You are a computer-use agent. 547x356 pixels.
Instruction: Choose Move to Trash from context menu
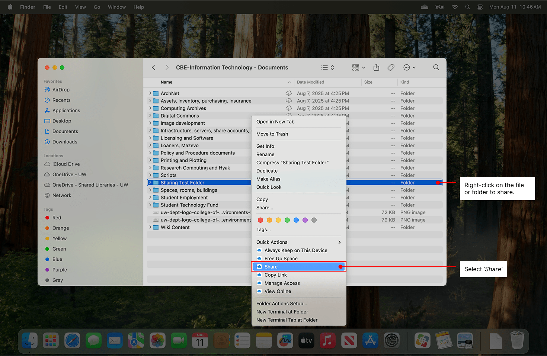point(272,134)
